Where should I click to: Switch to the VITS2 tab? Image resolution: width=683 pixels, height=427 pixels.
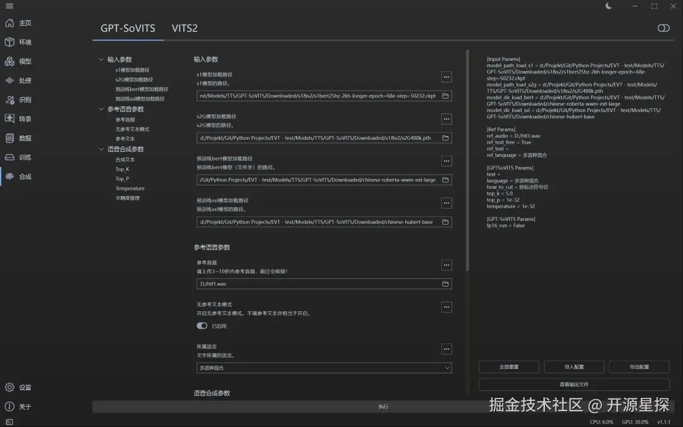click(x=184, y=28)
